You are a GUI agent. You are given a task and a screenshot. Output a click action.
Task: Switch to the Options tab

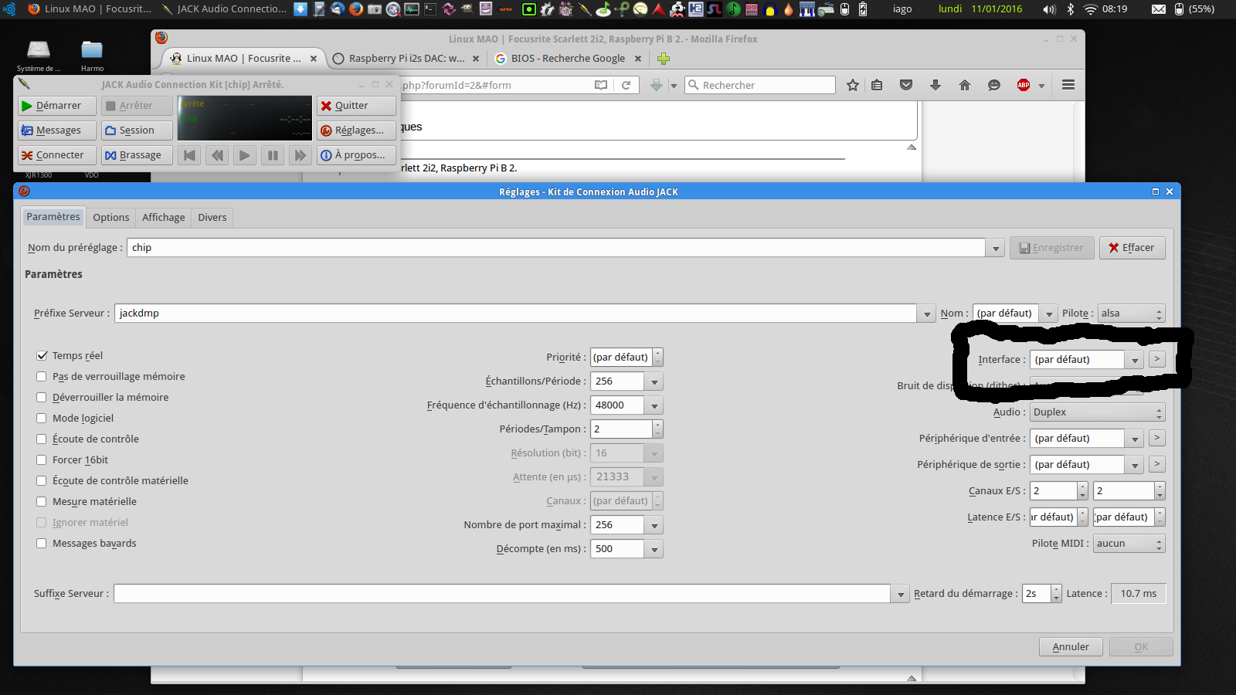(x=111, y=218)
